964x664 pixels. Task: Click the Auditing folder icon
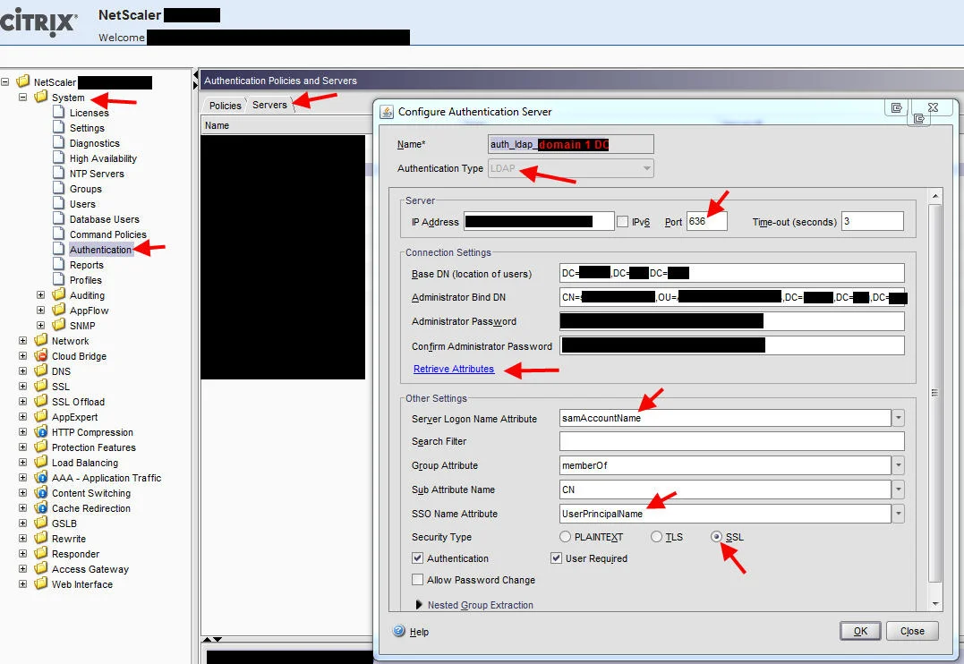click(59, 294)
